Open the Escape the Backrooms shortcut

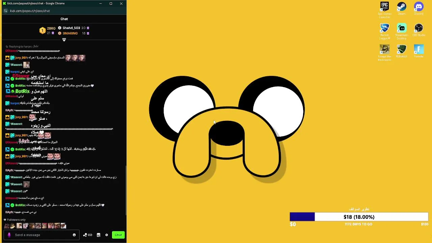pos(384,53)
